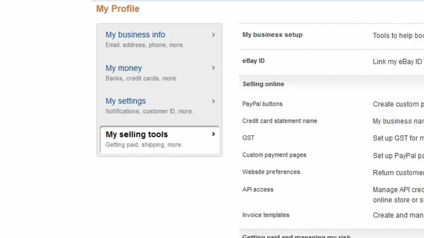Image resolution: width=424 pixels, height=238 pixels.
Task: Open the GST setup option
Action: tap(248, 138)
